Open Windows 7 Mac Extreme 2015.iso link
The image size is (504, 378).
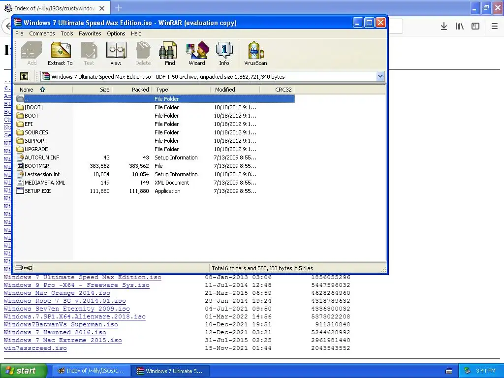[63, 341]
